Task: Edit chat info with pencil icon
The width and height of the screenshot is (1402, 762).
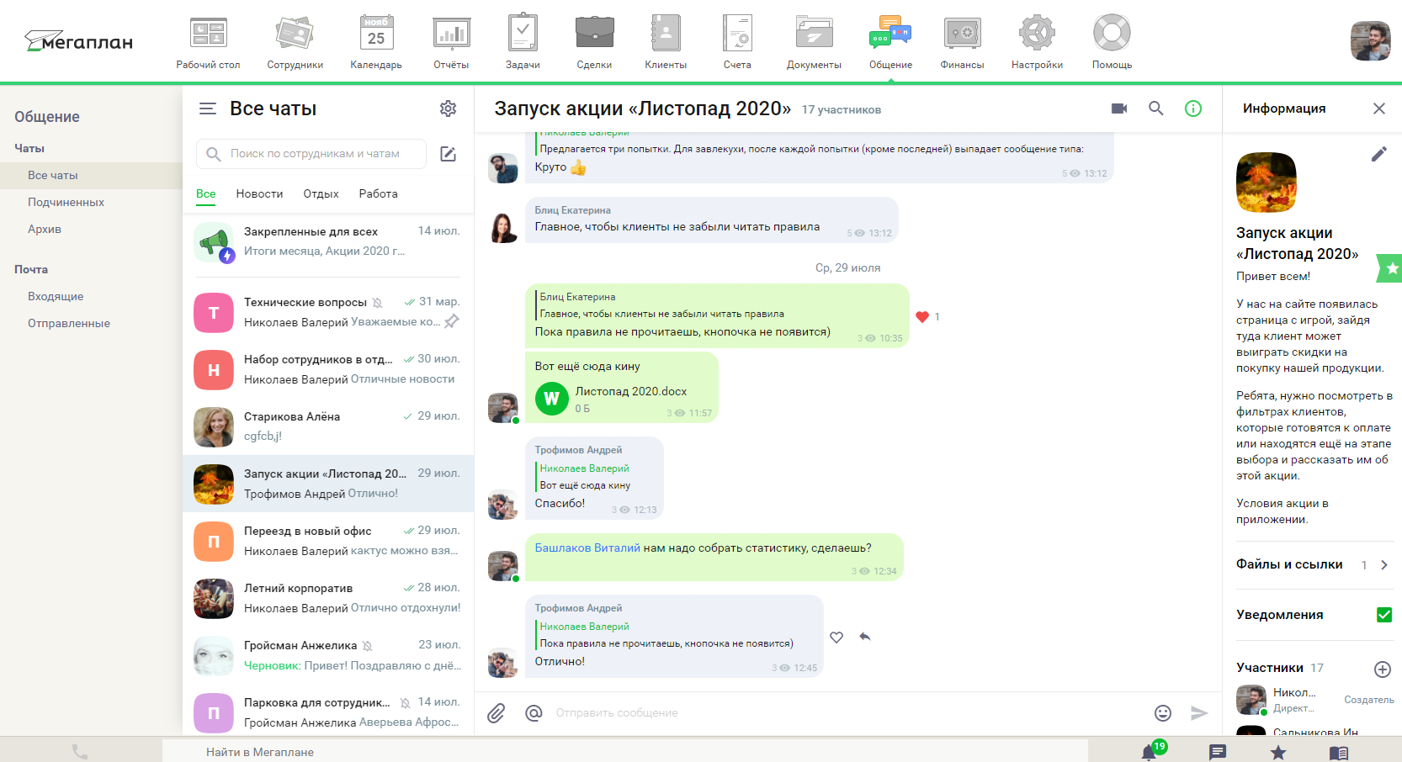Action: (x=1378, y=154)
